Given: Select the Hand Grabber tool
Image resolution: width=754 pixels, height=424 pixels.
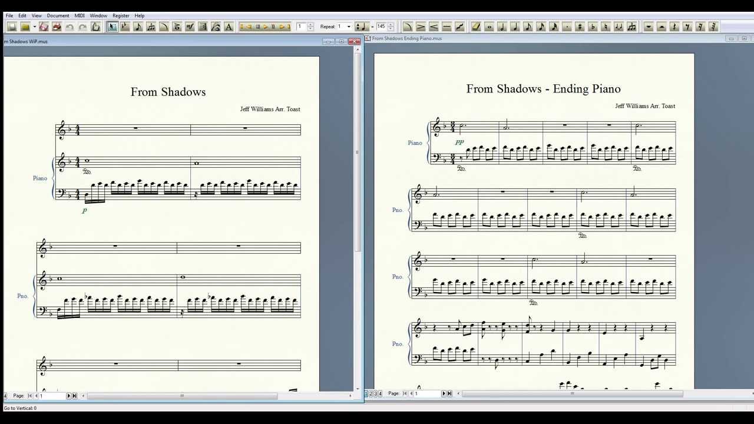Looking at the screenshot, I should click(x=95, y=26).
